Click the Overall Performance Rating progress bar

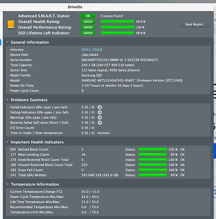[118, 27]
